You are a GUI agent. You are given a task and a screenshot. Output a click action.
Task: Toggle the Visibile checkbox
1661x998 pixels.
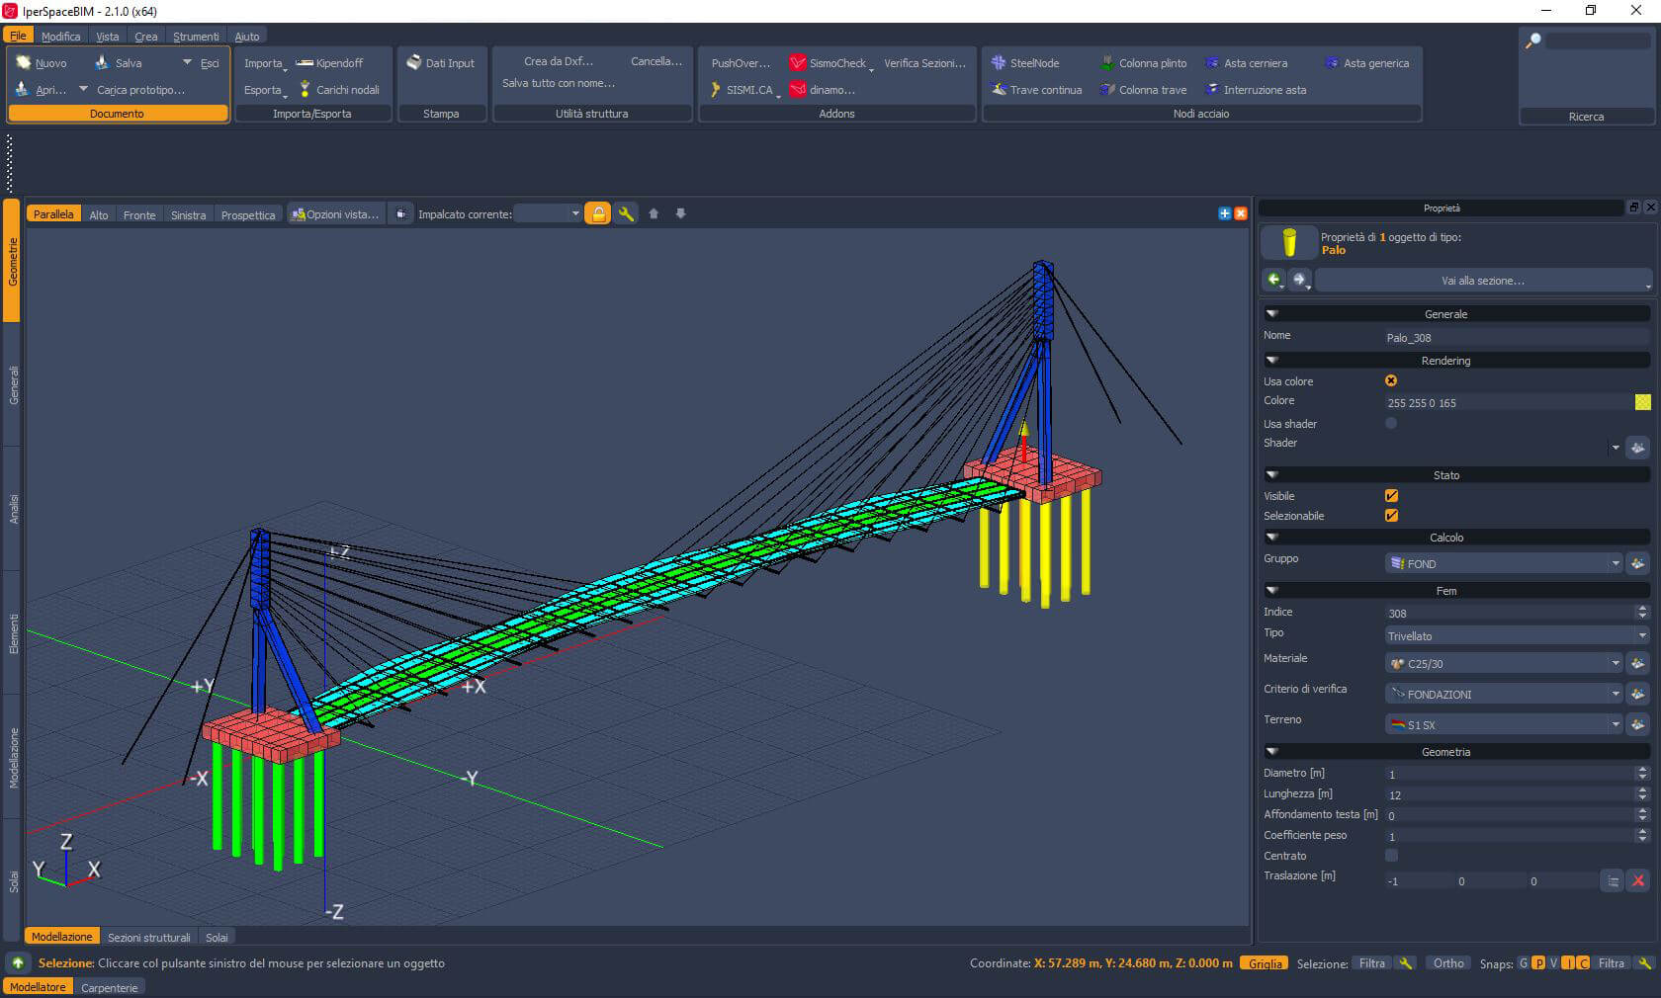click(1391, 496)
